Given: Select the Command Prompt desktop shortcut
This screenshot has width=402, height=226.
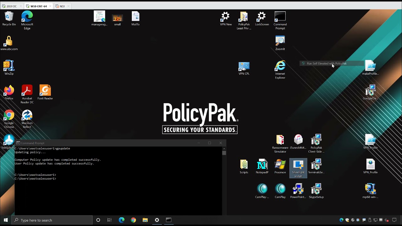Looking at the screenshot, I should pos(280,20).
